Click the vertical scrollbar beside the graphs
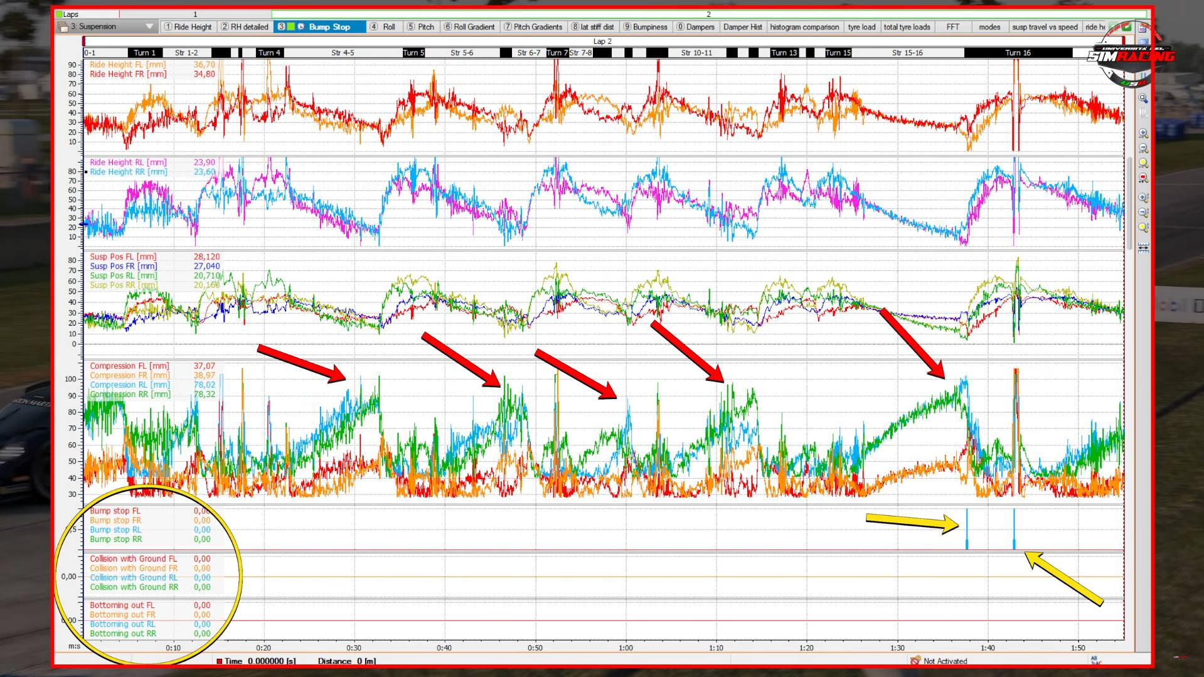Screen dimensions: 1204x677 1130,201
